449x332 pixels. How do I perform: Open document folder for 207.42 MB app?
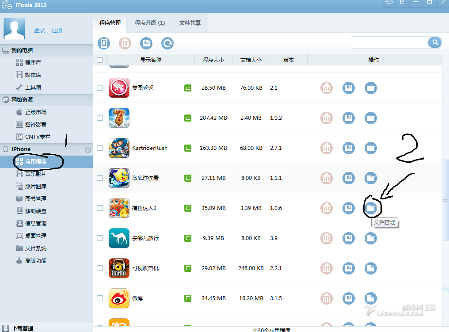[370, 118]
